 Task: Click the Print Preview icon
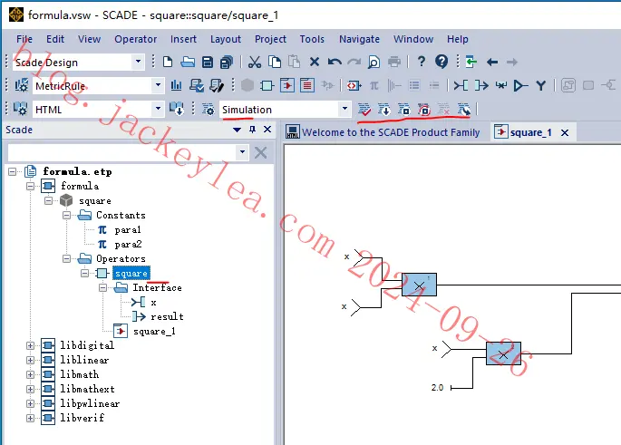(374, 63)
